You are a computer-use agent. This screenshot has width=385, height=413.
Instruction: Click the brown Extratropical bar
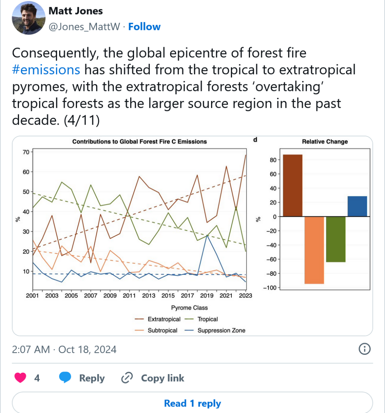[292, 186]
